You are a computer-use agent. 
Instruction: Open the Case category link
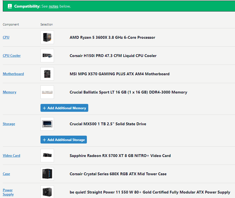click(x=6, y=174)
